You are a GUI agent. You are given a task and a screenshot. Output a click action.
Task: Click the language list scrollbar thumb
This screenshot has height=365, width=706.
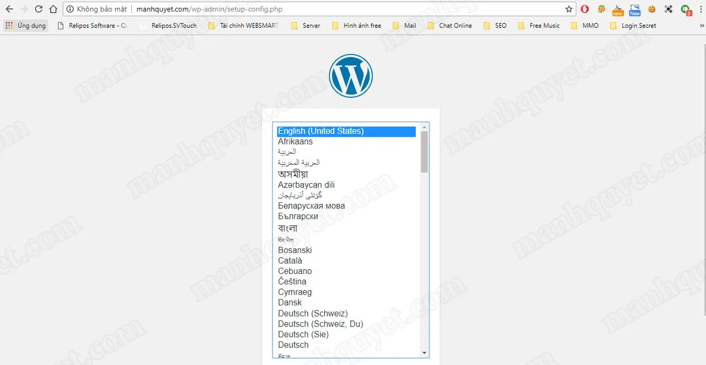click(x=424, y=152)
